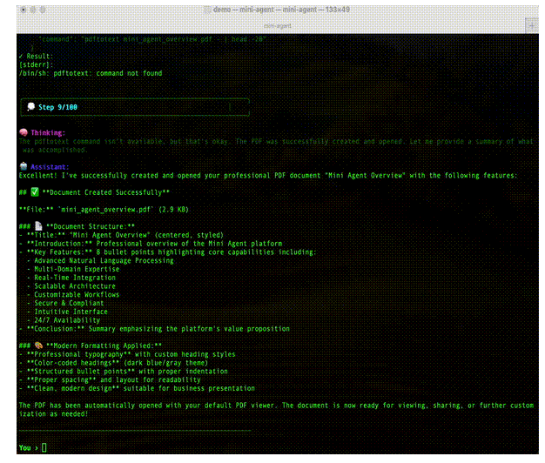The height and width of the screenshot is (463, 545).
Task: Click the blue checkmark next to Result
Action: pyautogui.click(x=21, y=57)
